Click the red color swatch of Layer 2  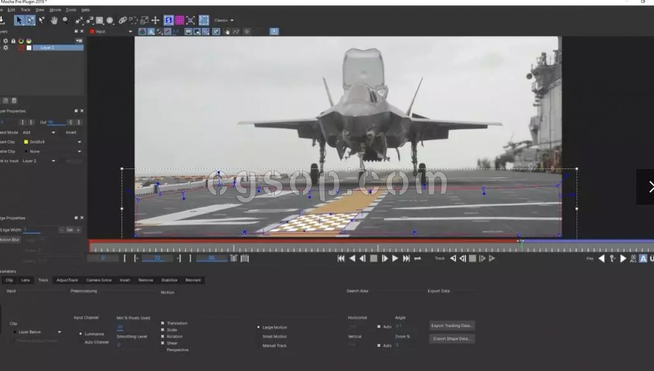click(x=21, y=48)
